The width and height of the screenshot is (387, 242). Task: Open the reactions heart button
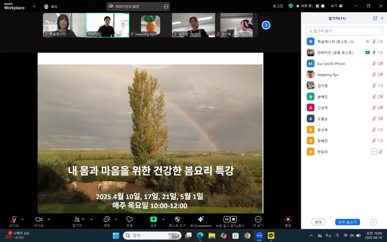coord(130,221)
